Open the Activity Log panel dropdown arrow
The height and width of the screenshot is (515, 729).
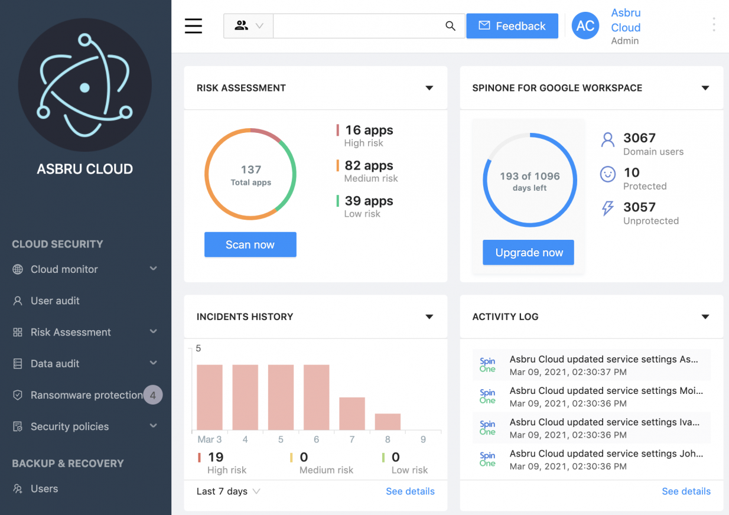(x=705, y=317)
